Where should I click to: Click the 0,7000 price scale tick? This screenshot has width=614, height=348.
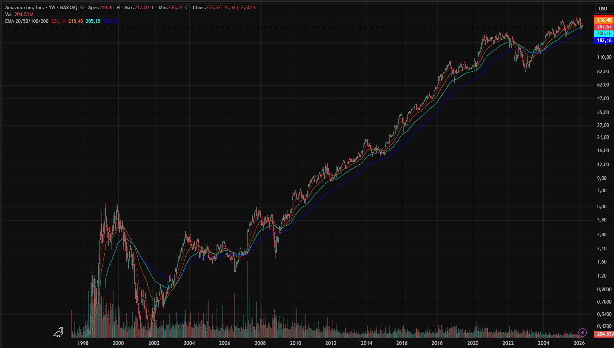pyautogui.click(x=604, y=302)
